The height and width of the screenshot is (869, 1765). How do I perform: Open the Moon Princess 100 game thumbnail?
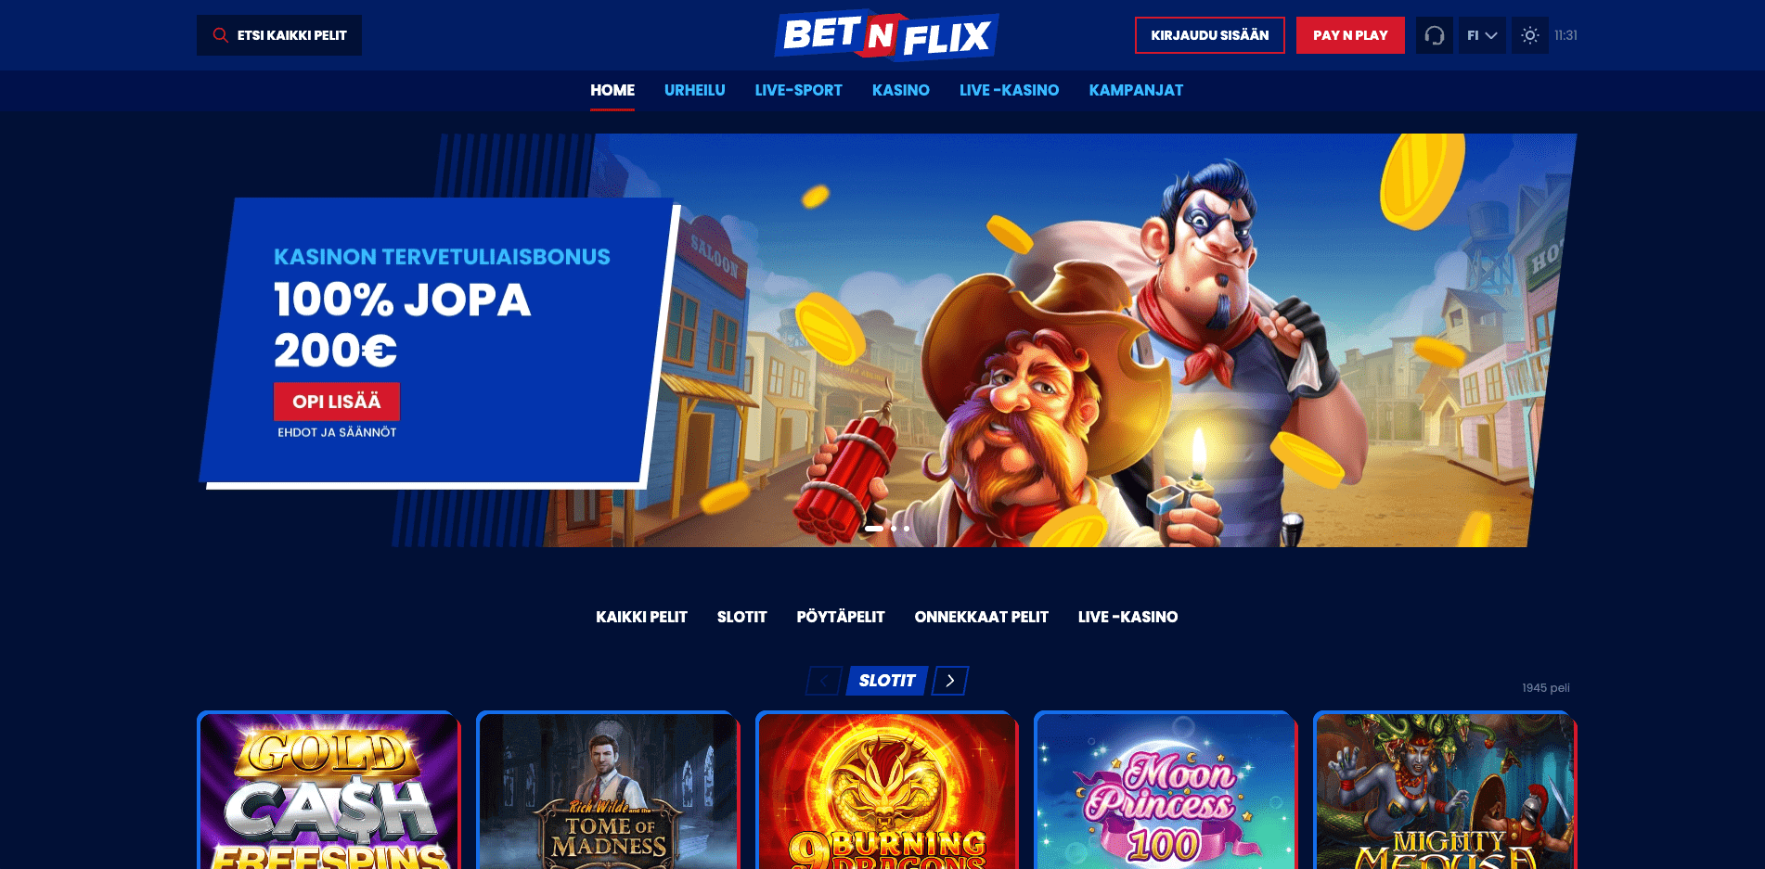1166,790
